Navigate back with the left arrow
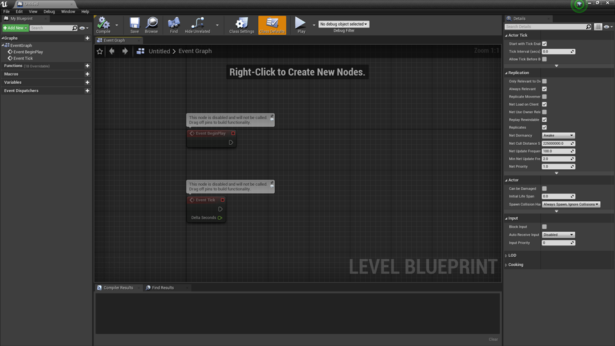 coord(111,51)
